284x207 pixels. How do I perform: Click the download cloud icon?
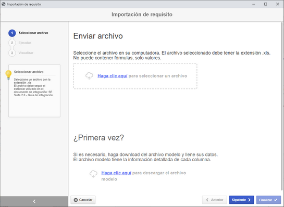click(x=93, y=174)
